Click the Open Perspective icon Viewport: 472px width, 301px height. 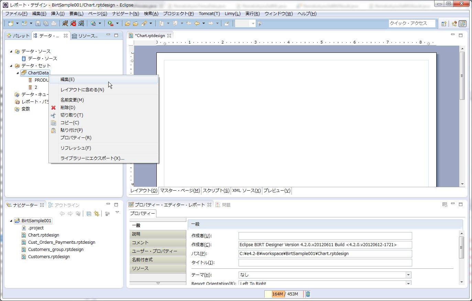tap(444, 24)
